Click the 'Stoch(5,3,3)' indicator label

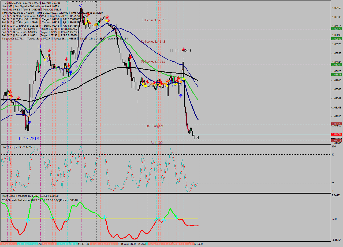click(8, 146)
